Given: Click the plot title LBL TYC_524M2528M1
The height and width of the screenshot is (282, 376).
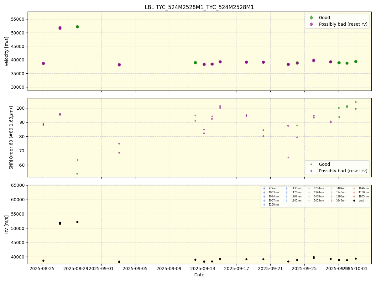Looking at the screenshot, I should point(199,7).
